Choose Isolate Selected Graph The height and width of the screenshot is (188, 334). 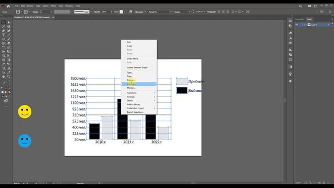139,67
